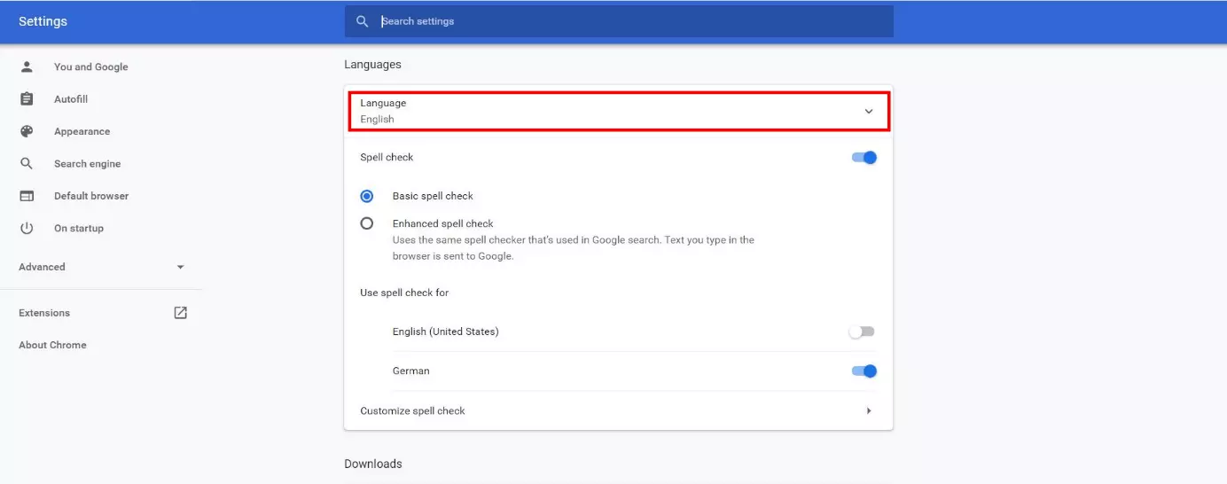Screen dimensions: 1227x484
Task: Click the German language row label
Action: pos(411,371)
